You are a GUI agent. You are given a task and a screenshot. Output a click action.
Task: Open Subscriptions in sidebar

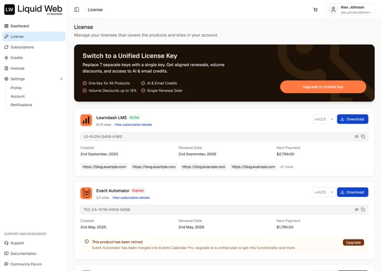tap(34, 47)
